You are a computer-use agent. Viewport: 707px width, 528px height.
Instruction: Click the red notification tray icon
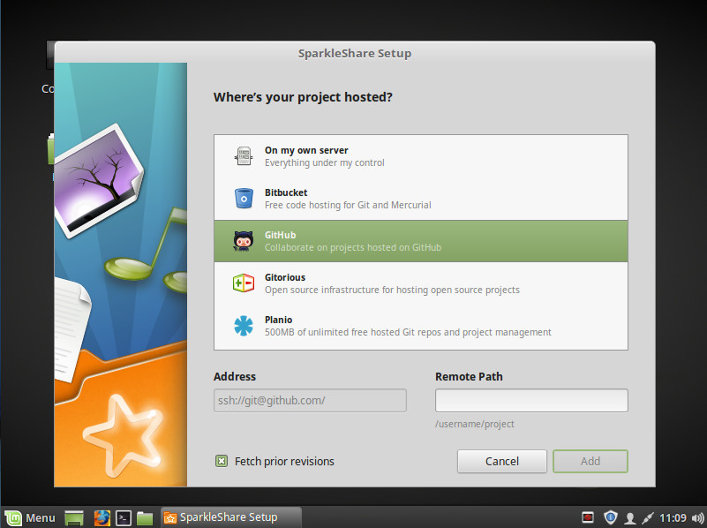[588, 517]
